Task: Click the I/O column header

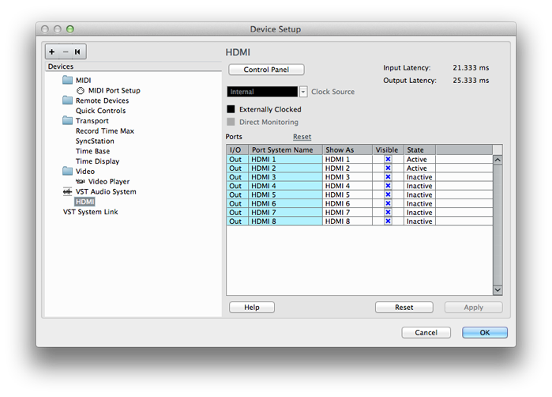Action: coord(238,149)
